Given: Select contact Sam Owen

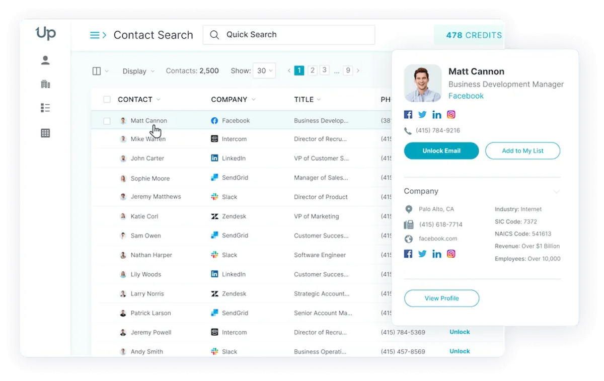Looking at the screenshot, I should pos(146,236).
